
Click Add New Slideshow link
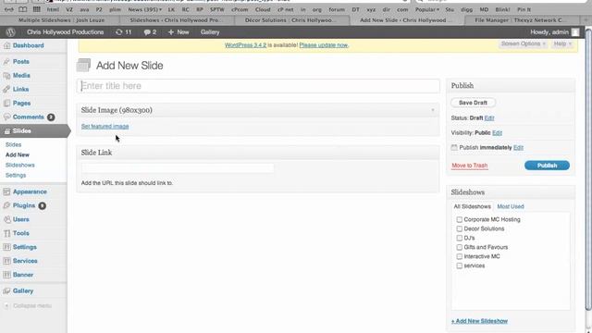pyautogui.click(x=479, y=321)
